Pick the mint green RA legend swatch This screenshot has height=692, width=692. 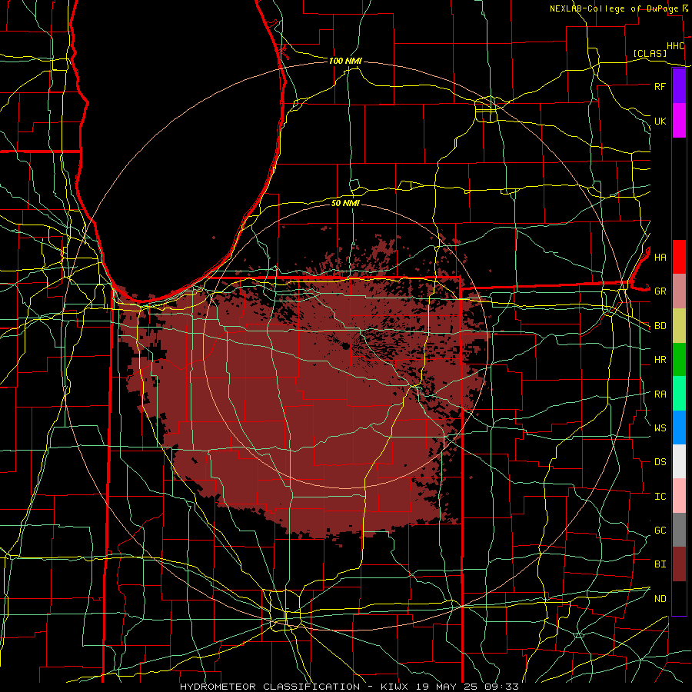(679, 393)
